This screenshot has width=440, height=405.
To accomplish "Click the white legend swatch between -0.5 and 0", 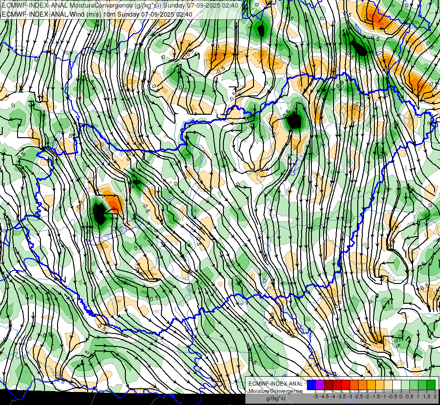I will [x=396, y=385].
